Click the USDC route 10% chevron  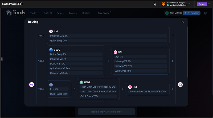[44, 61]
